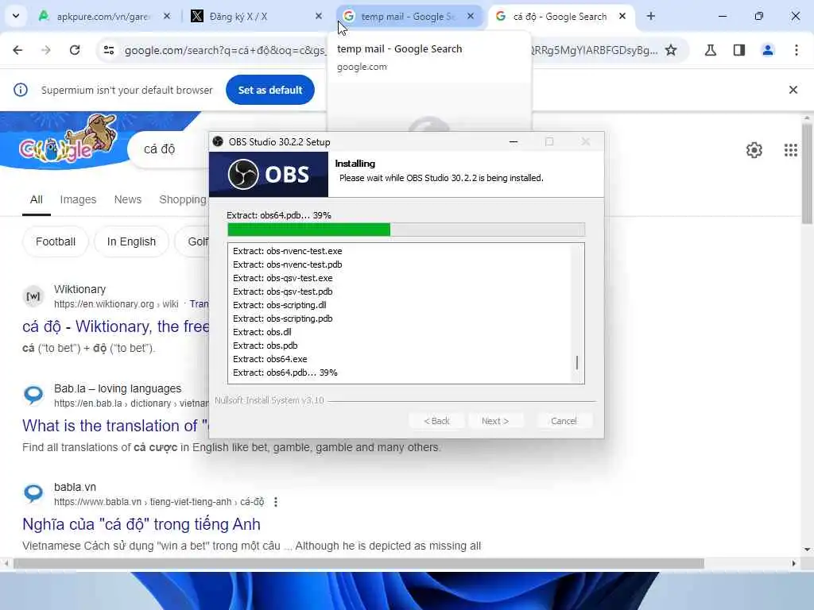Switch to Images results

[78, 199]
